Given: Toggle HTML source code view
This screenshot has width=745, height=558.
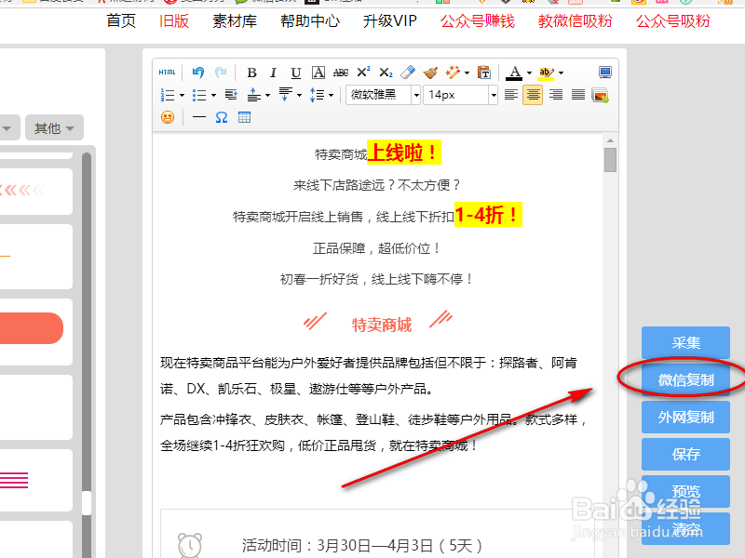Looking at the screenshot, I should (x=167, y=71).
